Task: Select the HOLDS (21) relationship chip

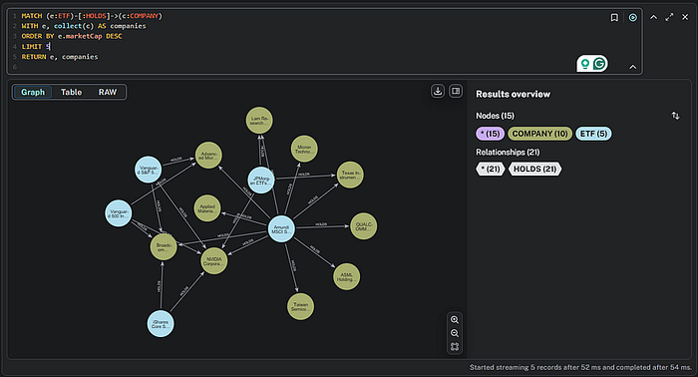Action: (534, 169)
